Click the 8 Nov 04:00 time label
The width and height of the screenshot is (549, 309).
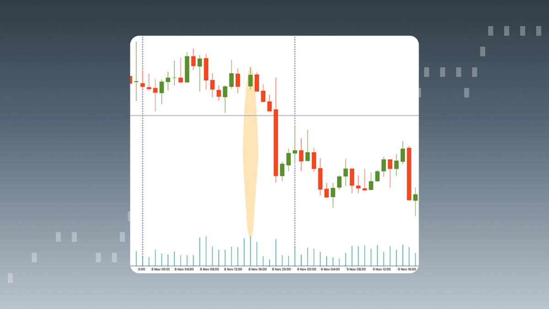tap(184, 270)
